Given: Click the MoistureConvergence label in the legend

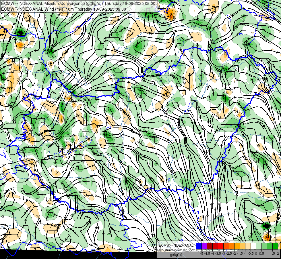Looking at the screenshot, I should [176, 250].
